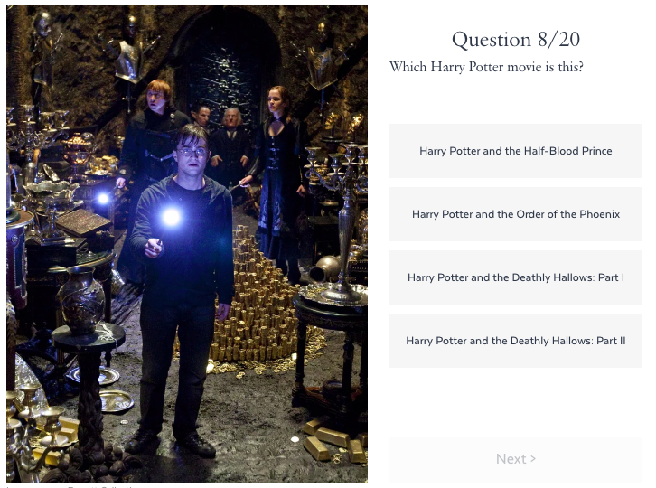656x488 pixels.
Task: Pick the Deathly Hallows: Part I option
Action: point(515,277)
